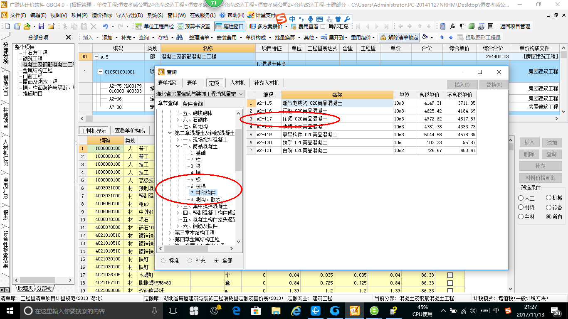
Task: Switch to the 清单指引 tab
Action: 168,83
